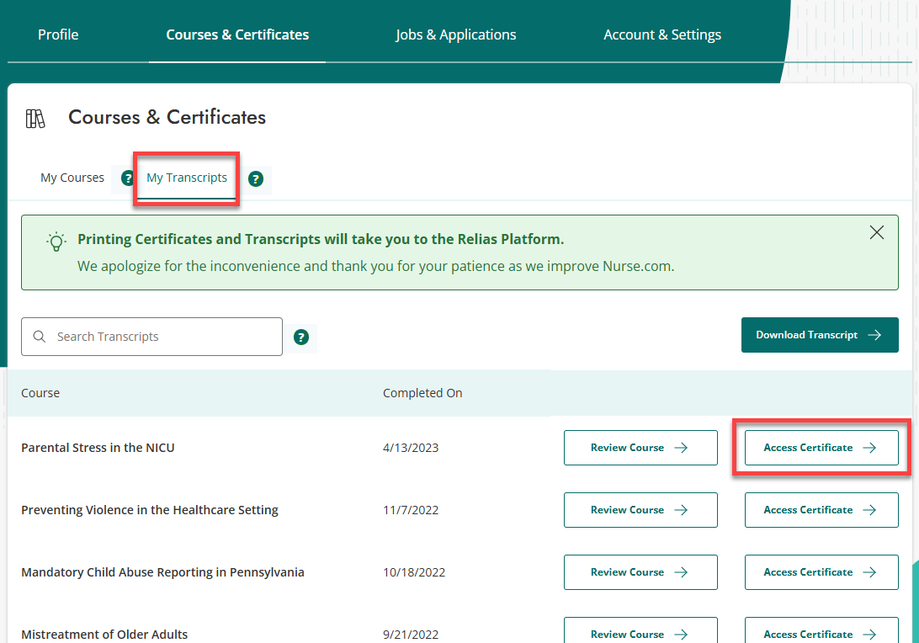Image resolution: width=919 pixels, height=643 pixels.
Task: Click the Completed On column header
Action: 422,393
